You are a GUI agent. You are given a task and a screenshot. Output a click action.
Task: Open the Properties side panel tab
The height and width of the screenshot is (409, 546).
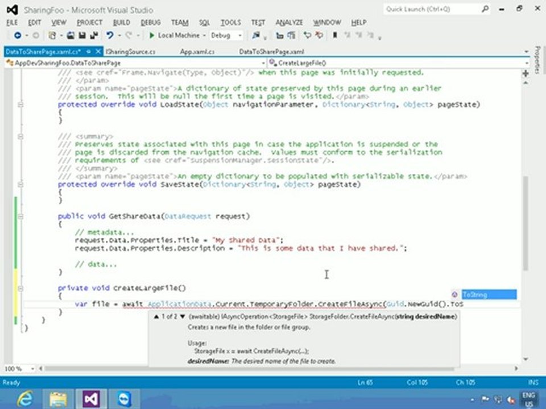point(537,60)
